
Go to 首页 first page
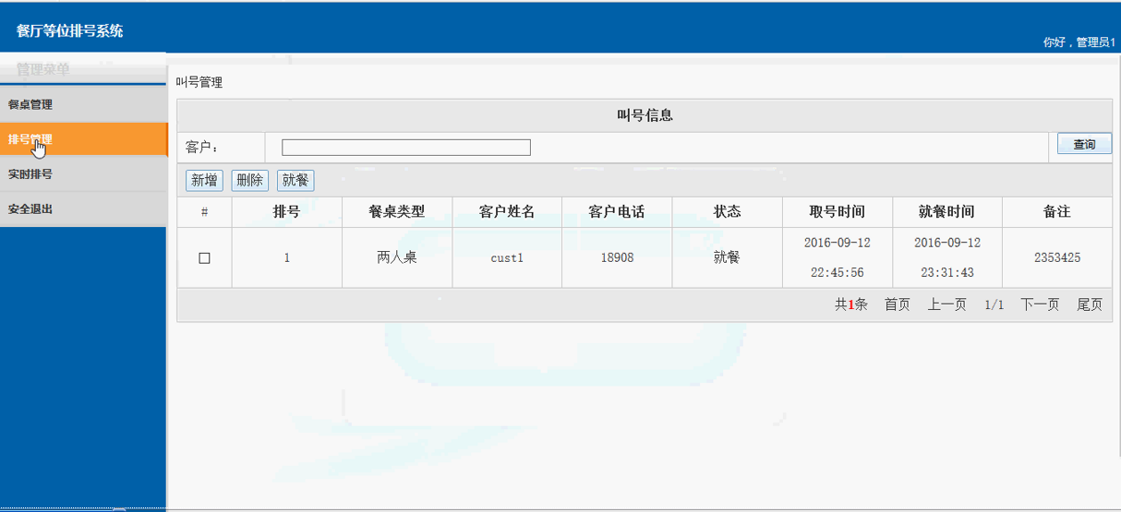[x=898, y=304]
